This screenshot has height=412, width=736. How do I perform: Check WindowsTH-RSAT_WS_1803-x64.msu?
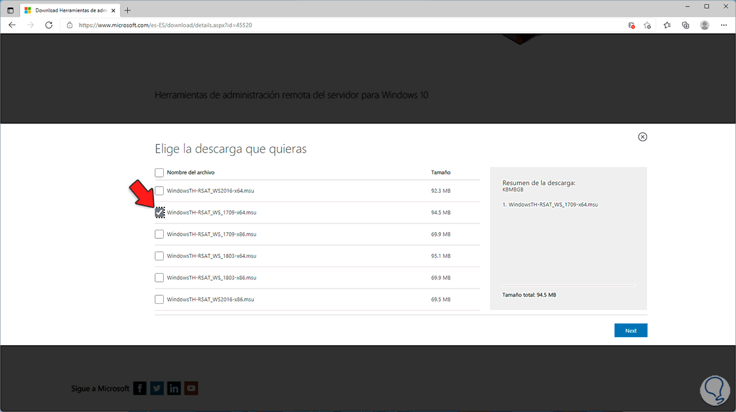pos(159,256)
